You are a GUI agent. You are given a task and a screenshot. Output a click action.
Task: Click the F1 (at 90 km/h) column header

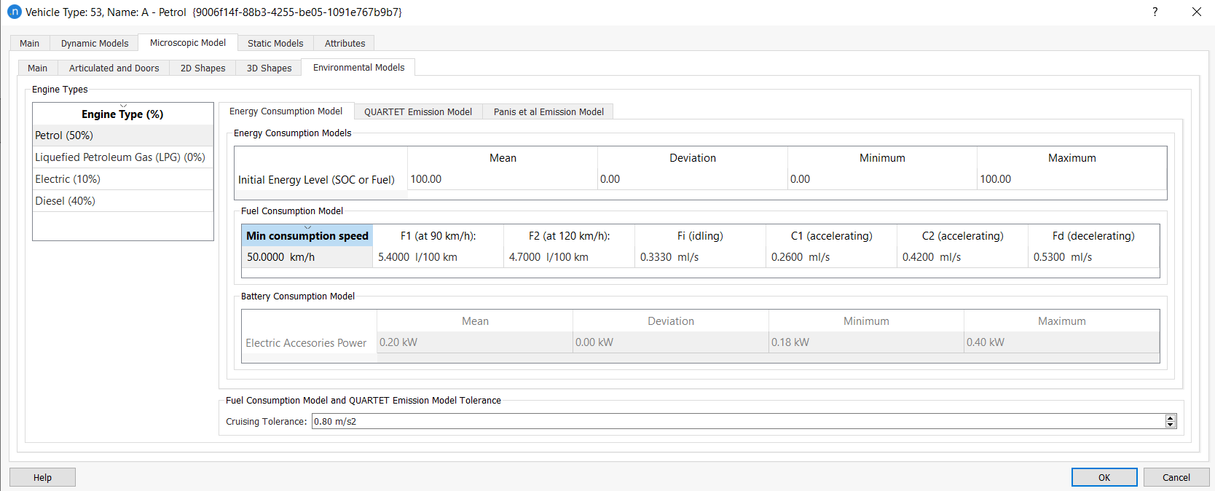tap(439, 236)
